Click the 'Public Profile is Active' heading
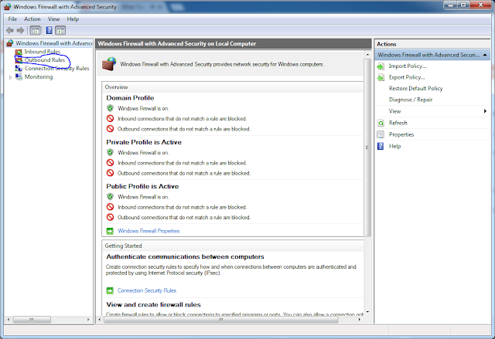495x339 pixels. [142, 186]
